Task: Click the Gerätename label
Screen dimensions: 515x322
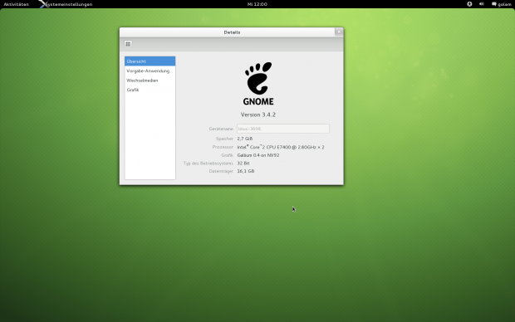Action: (221, 129)
